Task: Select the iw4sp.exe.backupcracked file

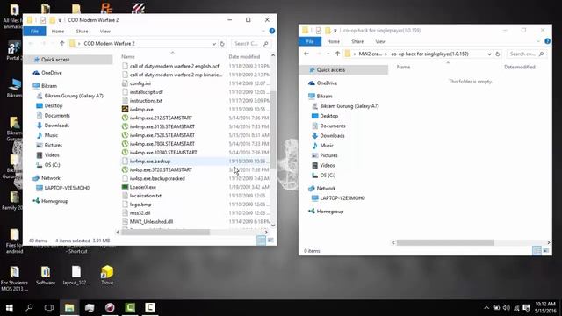Action: [157, 178]
